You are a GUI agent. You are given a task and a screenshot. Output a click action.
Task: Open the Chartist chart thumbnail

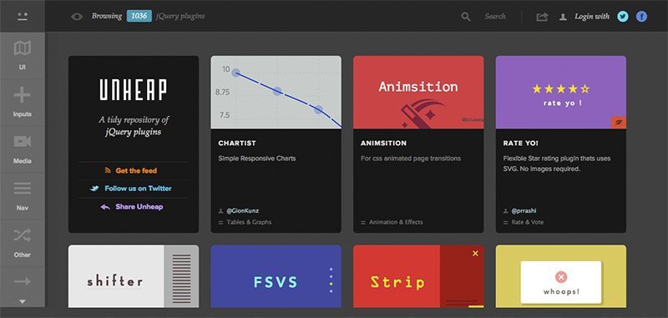pyautogui.click(x=276, y=93)
